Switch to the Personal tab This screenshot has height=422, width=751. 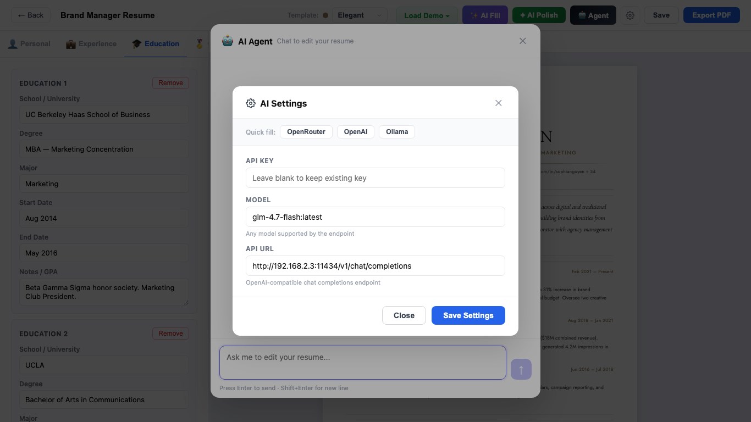29,44
